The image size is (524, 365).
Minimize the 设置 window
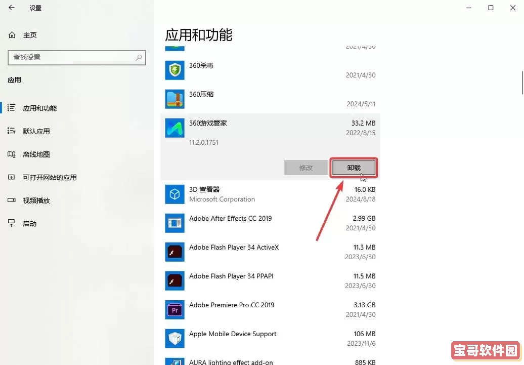click(469, 8)
